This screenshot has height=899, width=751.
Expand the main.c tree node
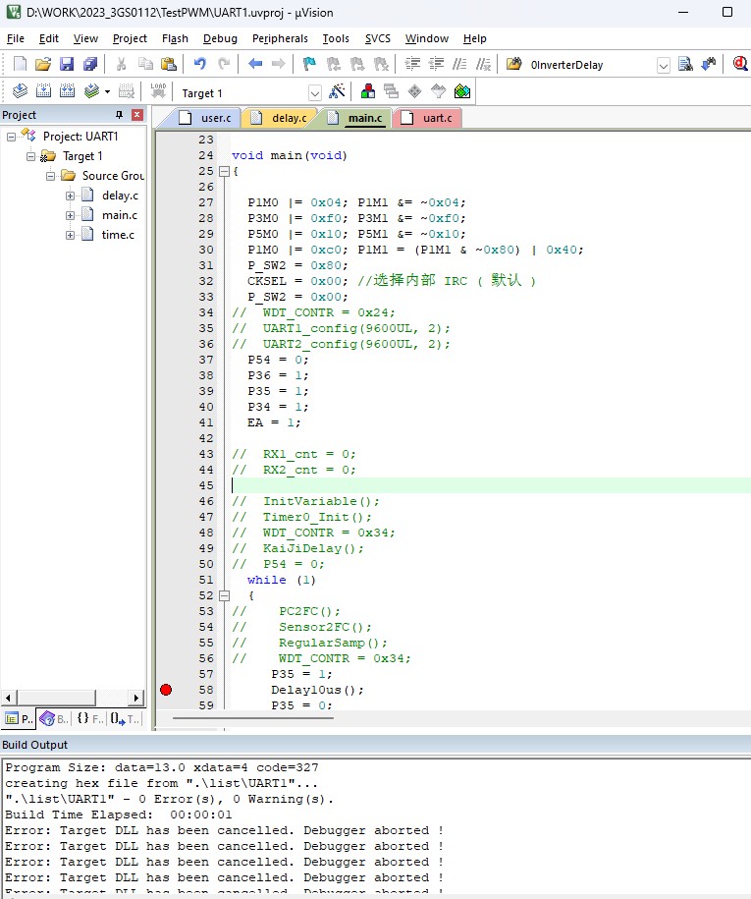(70, 215)
